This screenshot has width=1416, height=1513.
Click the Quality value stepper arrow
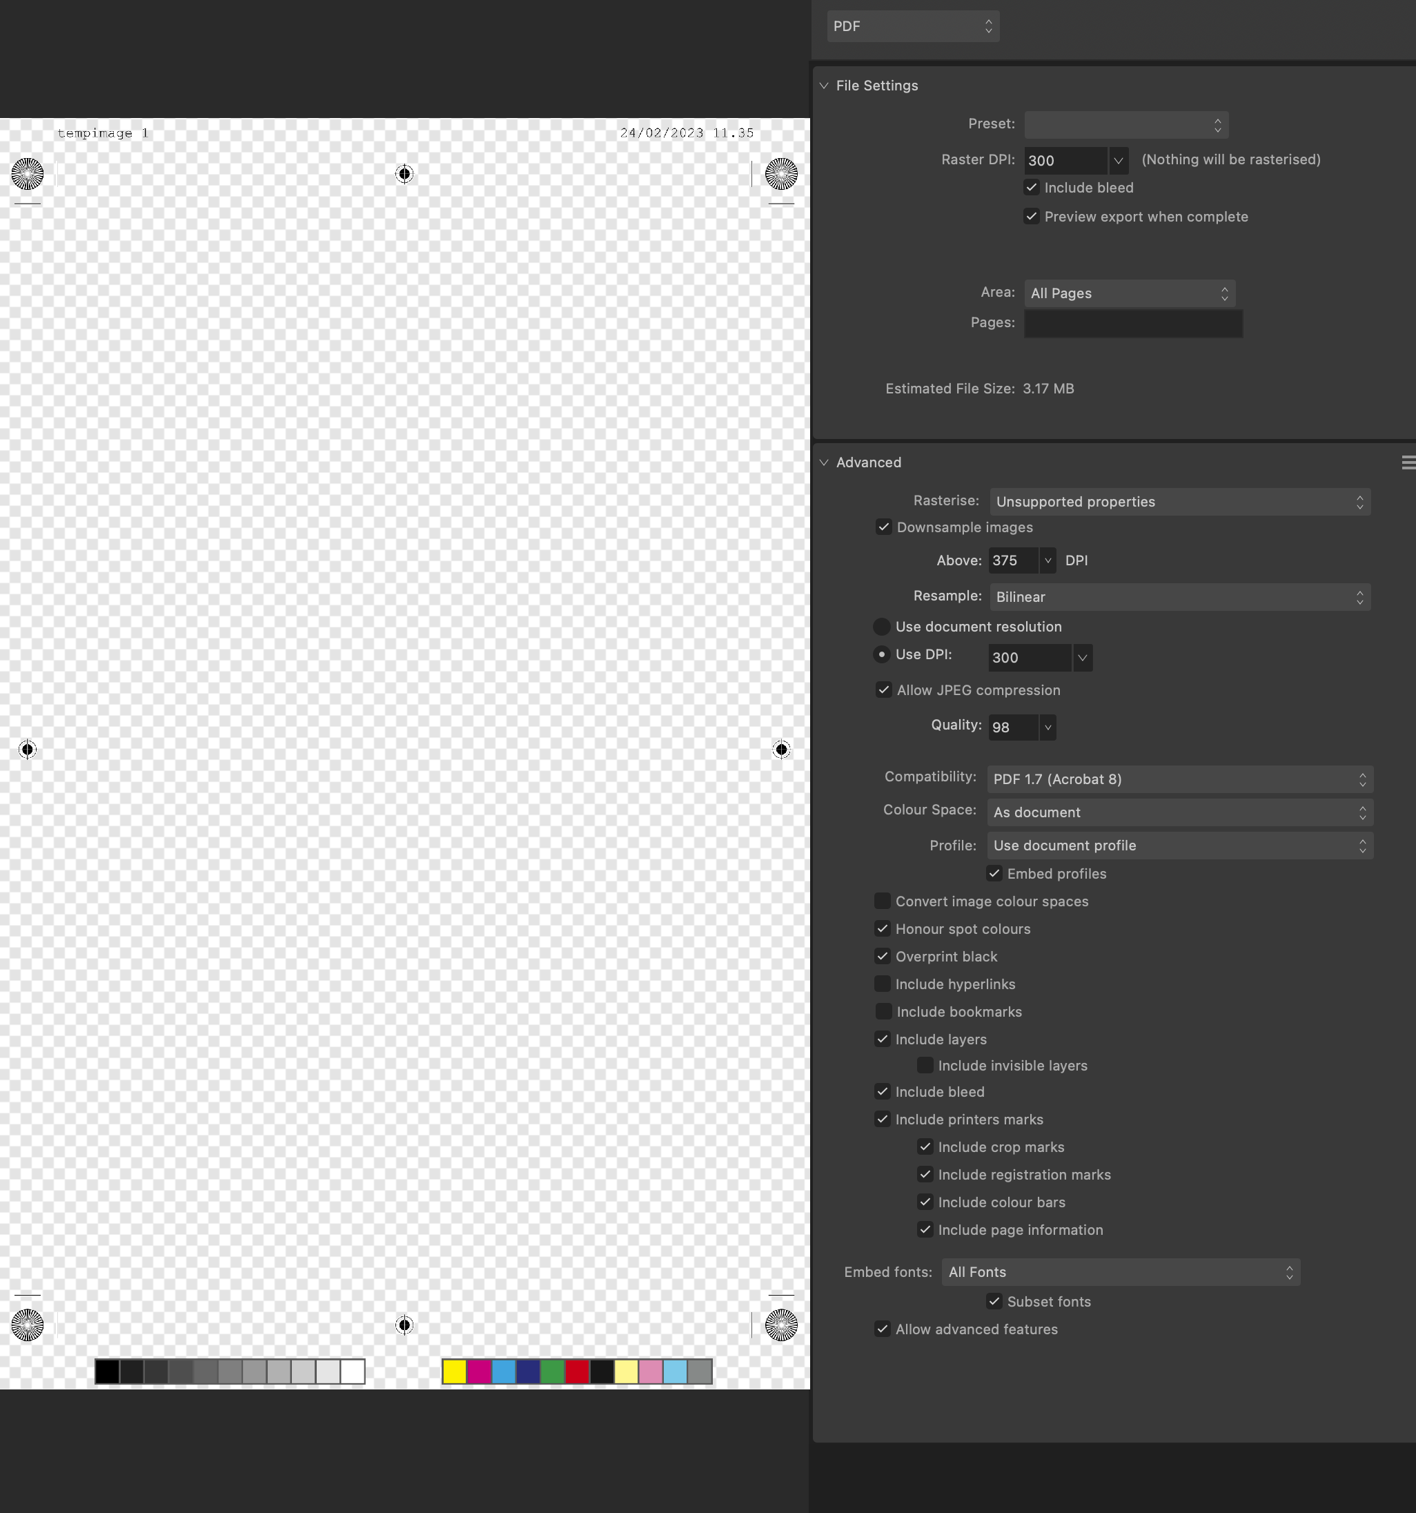click(x=1048, y=728)
